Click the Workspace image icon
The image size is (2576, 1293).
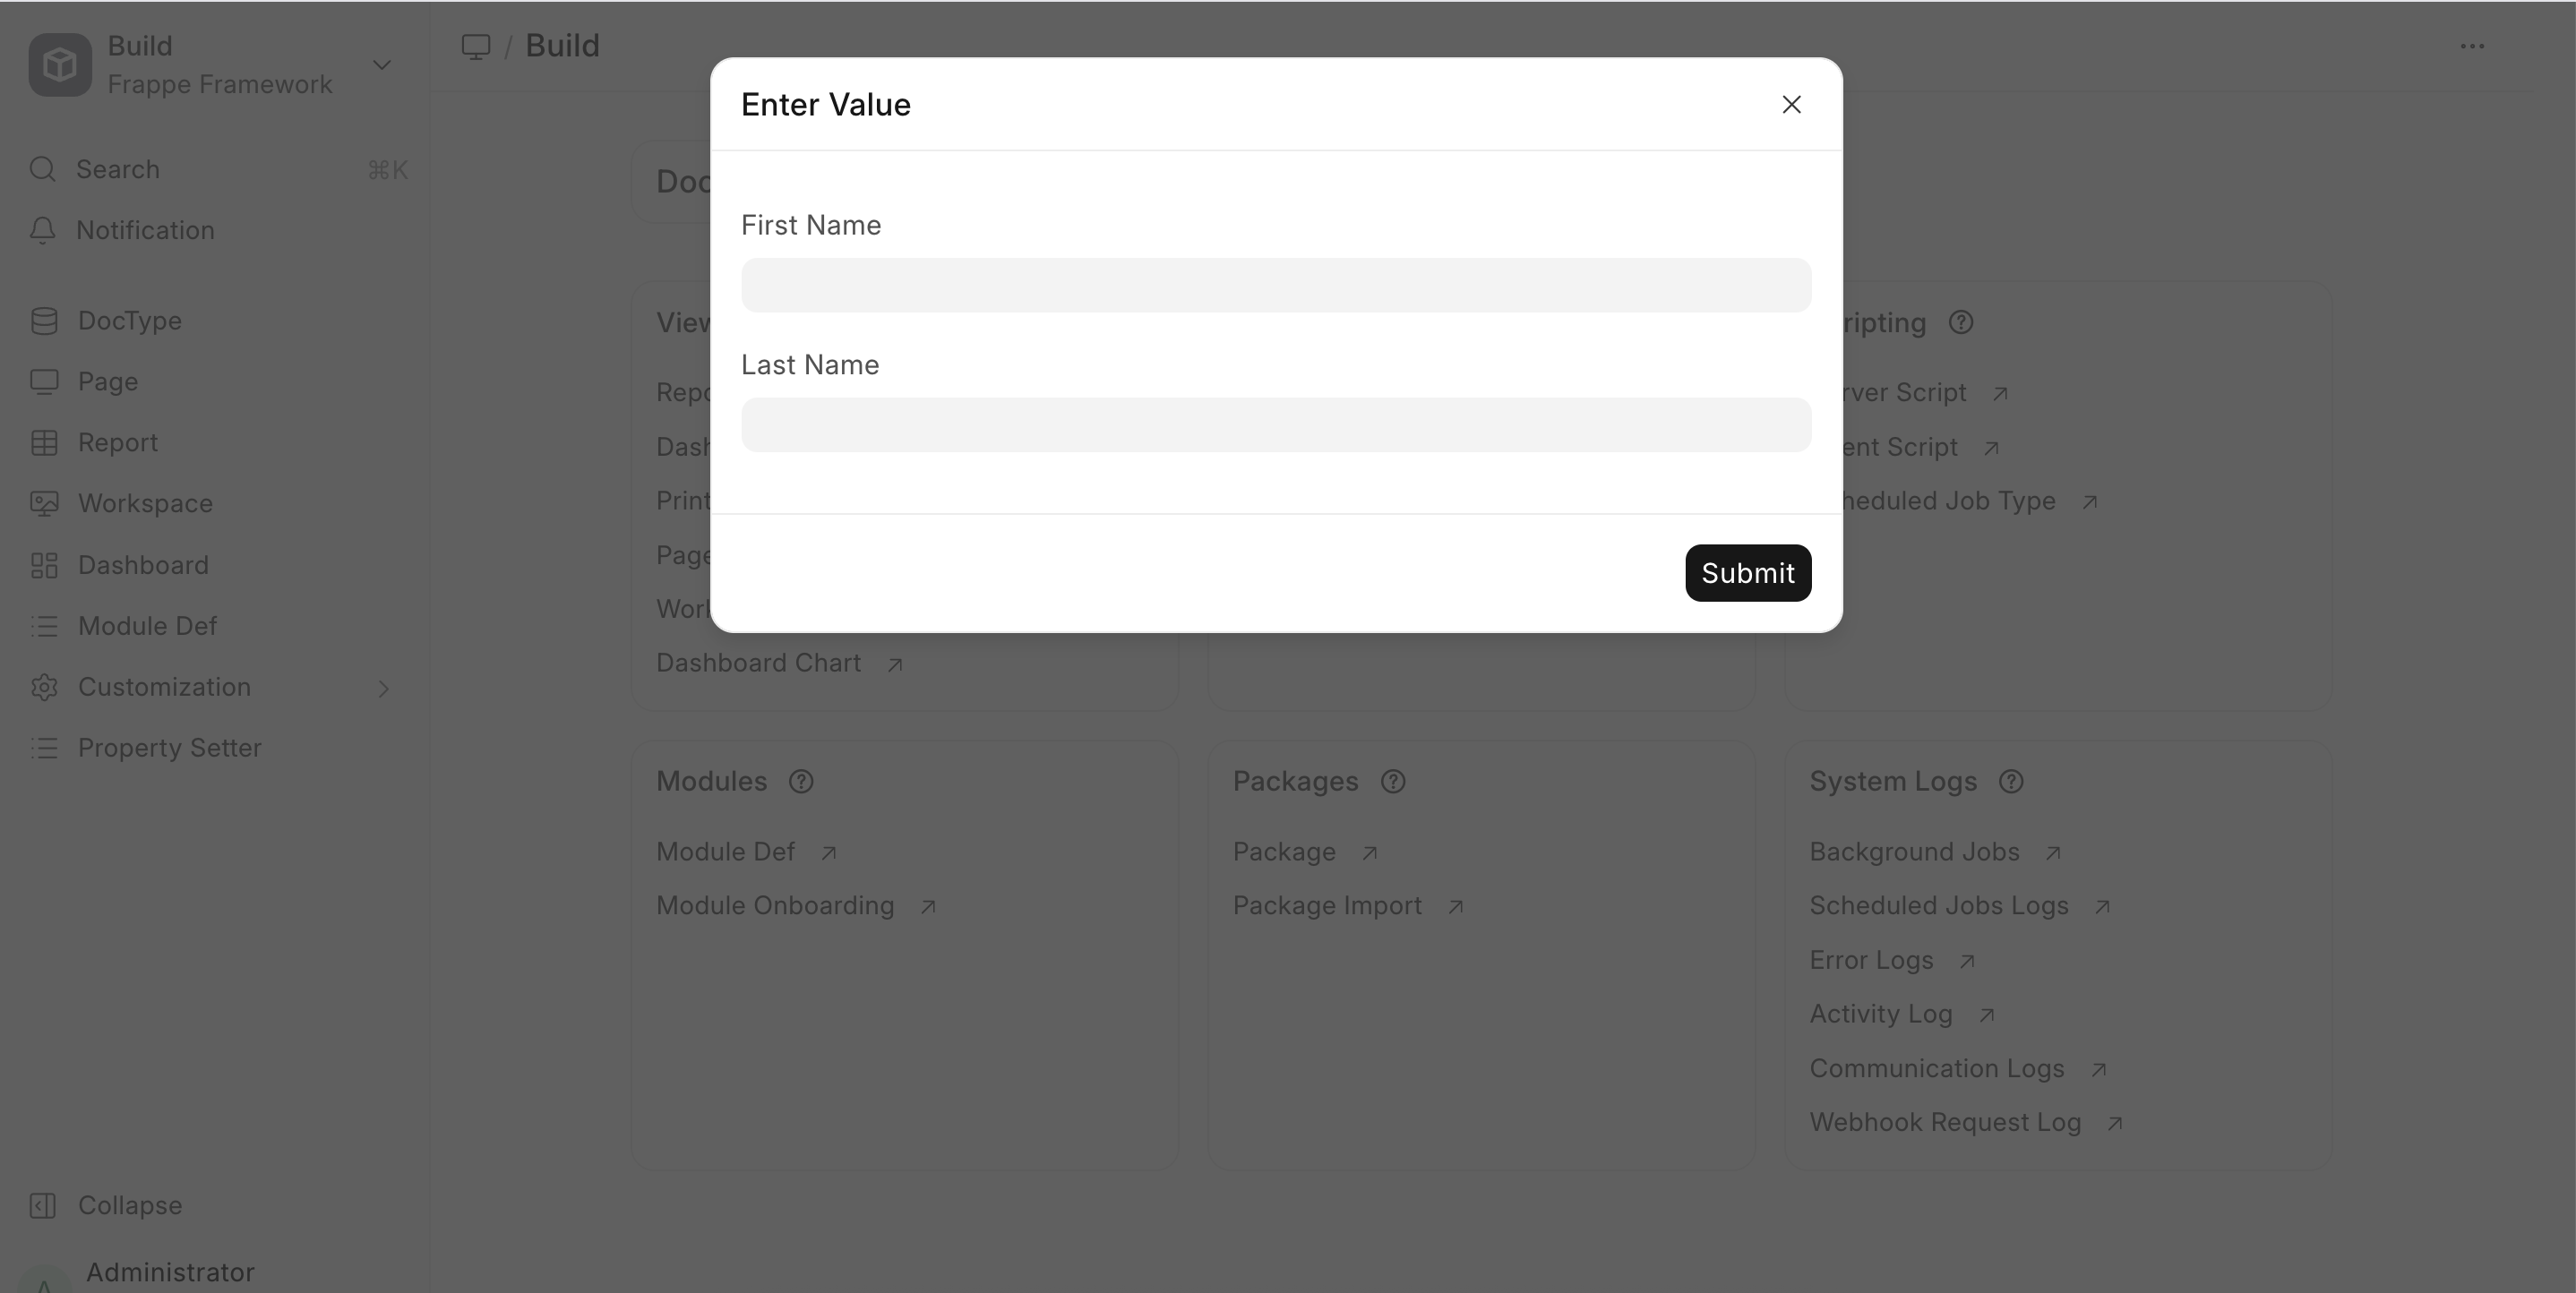pyautogui.click(x=44, y=504)
